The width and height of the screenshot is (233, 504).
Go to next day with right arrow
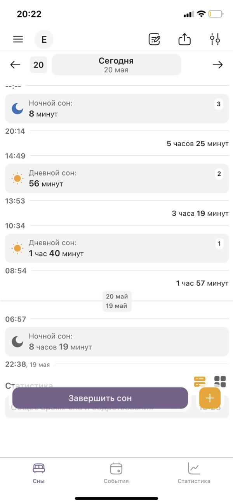click(x=218, y=65)
